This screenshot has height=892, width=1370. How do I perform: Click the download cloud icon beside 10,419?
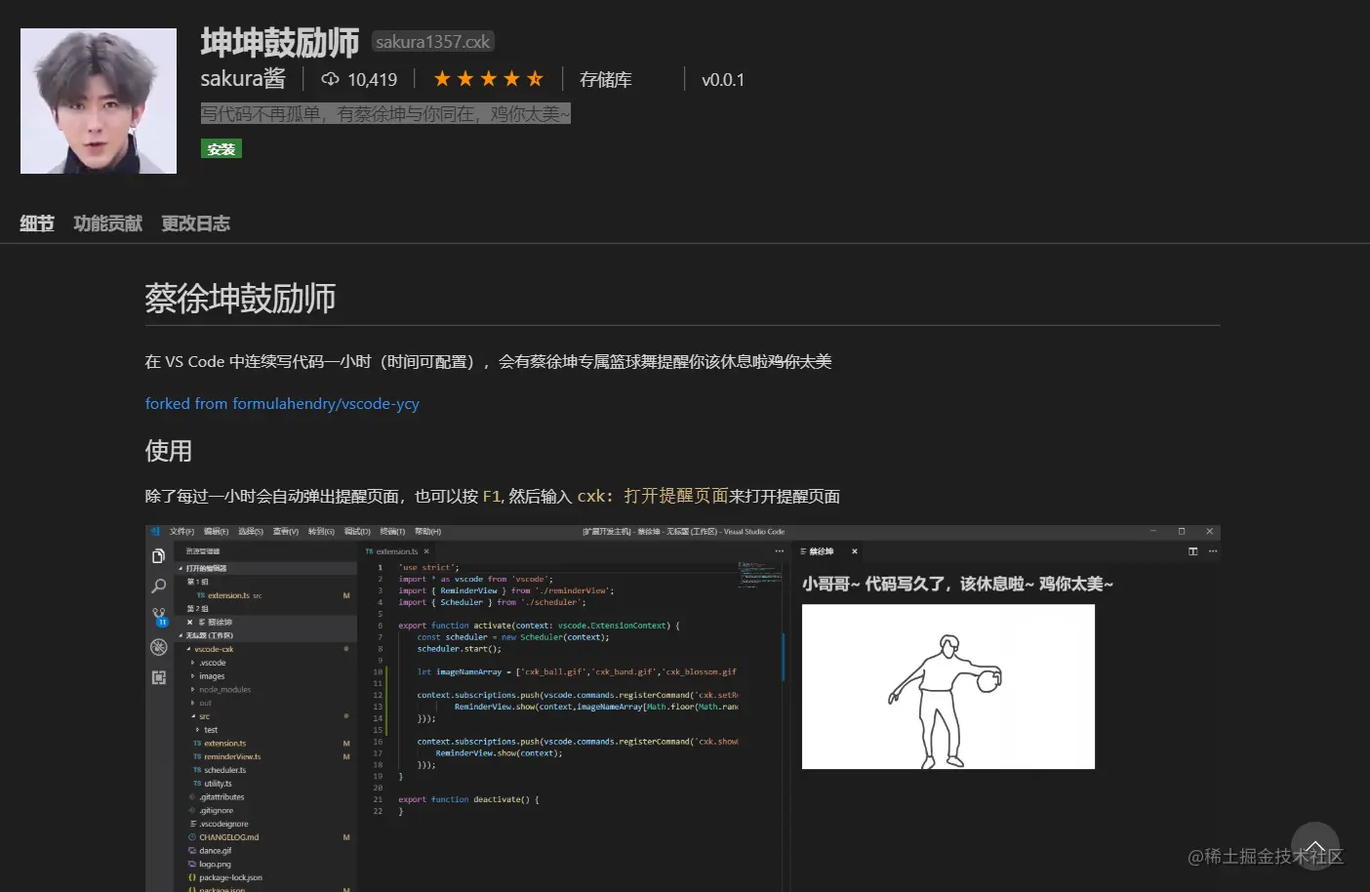(331, 79)
